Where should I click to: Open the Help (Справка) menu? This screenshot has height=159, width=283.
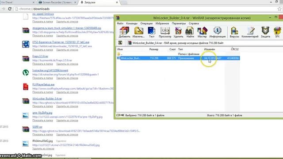[194, 23]
